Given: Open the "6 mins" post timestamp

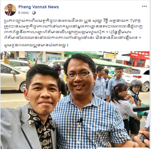Looking at the screenshot, I should [x=24, y=13].
